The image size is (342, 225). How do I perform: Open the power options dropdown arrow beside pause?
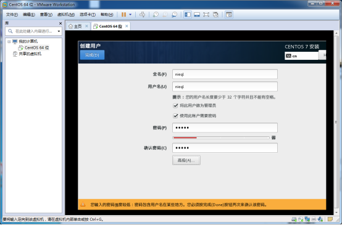[x=130, y=15]
